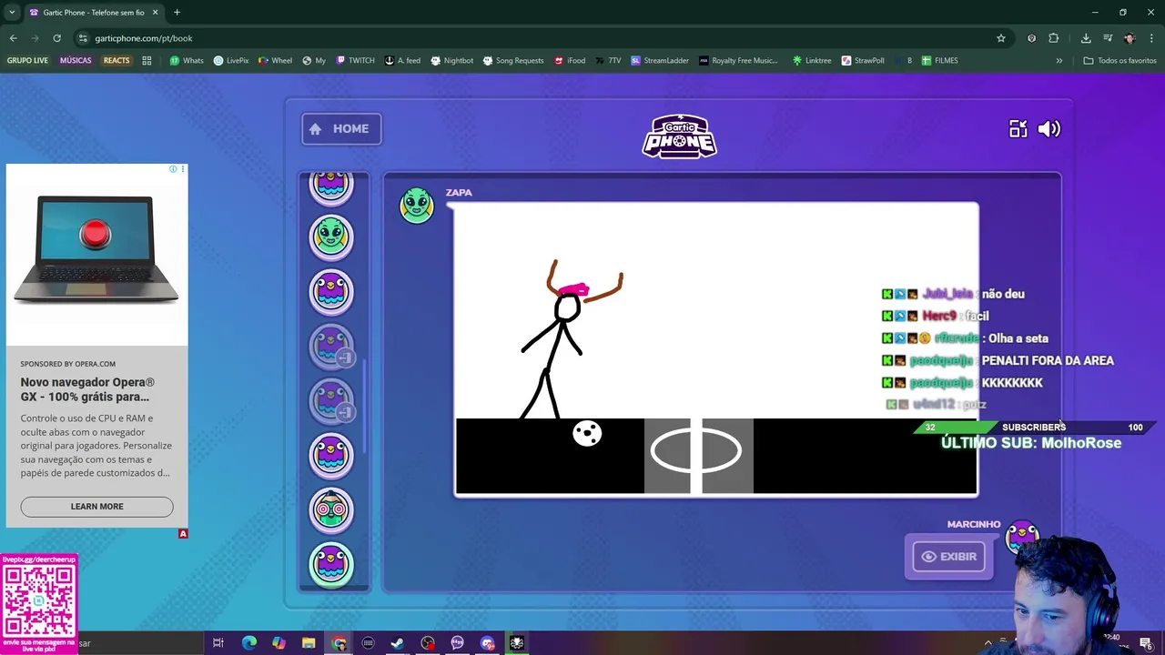
Task: Open a new browser tab
Action: point(177,13)
